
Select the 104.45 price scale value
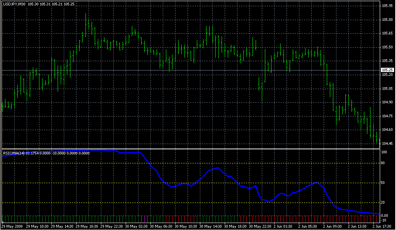[387, 144]
